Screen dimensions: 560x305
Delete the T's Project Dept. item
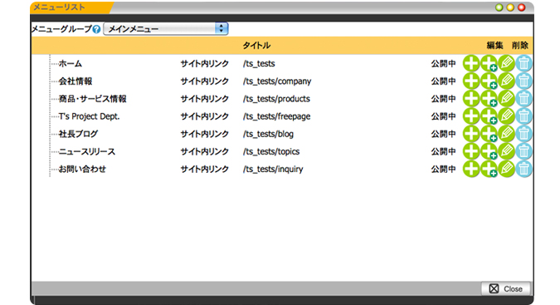pos(523,116)
